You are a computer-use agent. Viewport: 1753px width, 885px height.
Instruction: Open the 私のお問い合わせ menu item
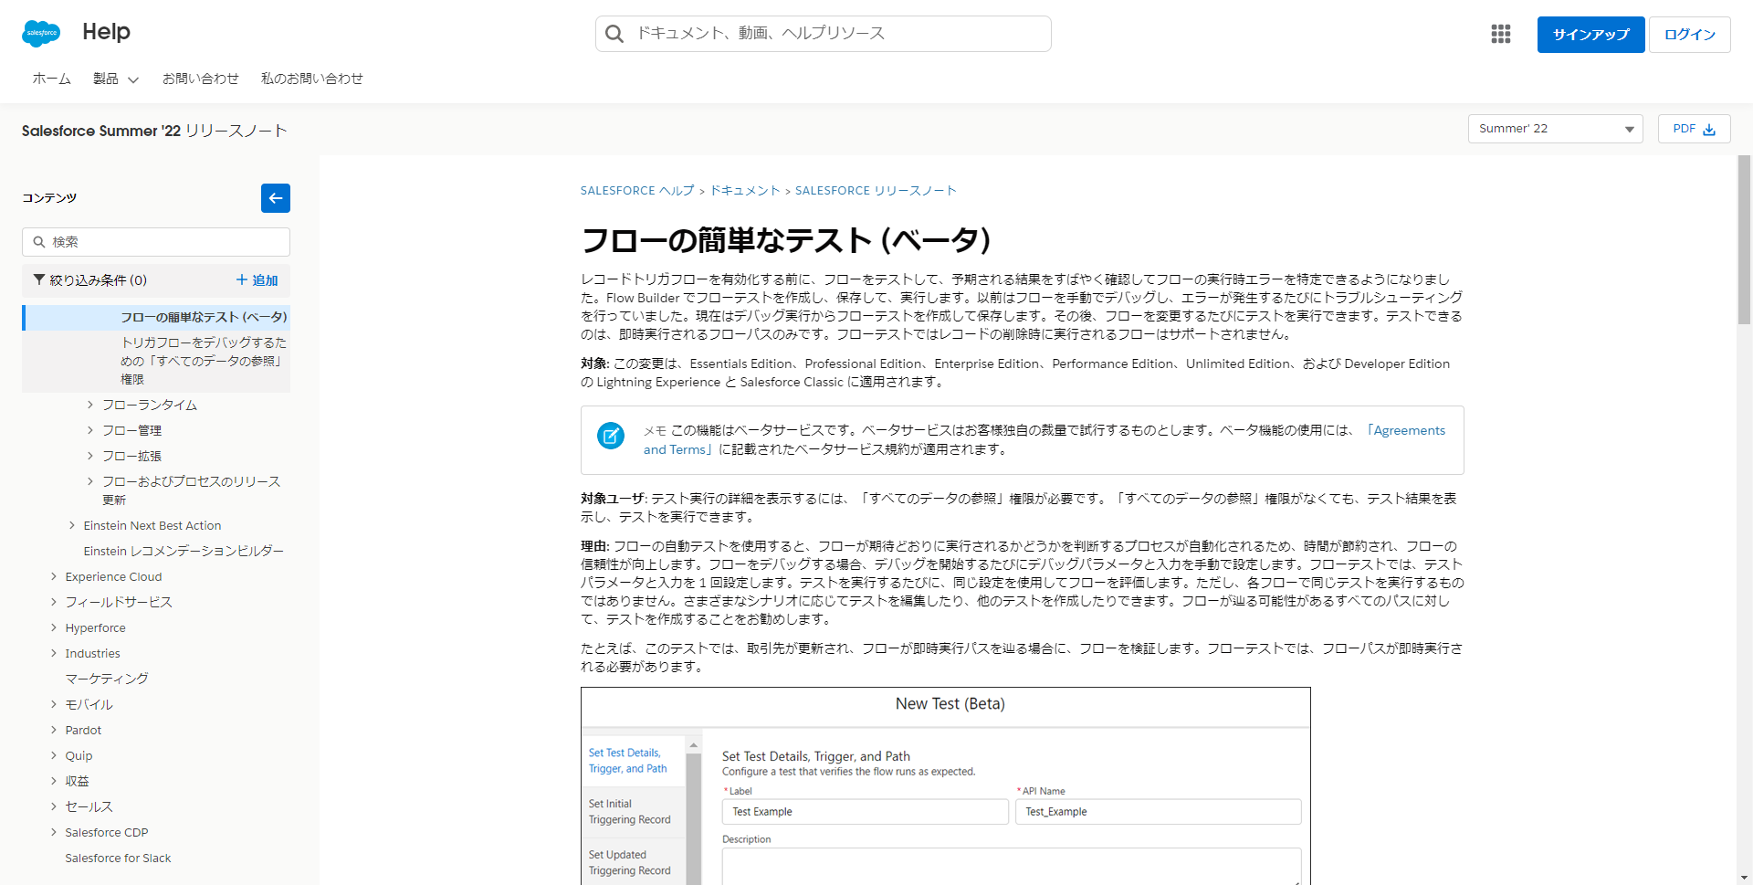pyautogui.click(x=312, y=79)
